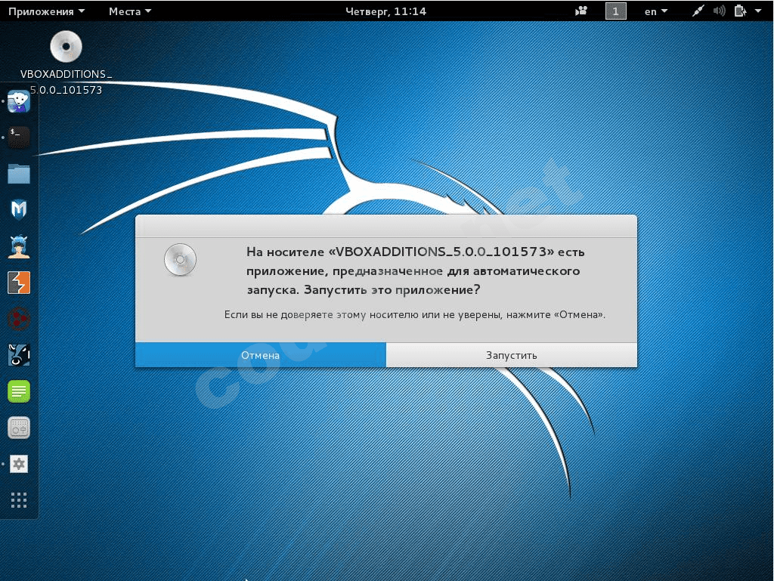
Task: Click the disc icon inside the autorun dialog
Action: (x=180, y=259)
